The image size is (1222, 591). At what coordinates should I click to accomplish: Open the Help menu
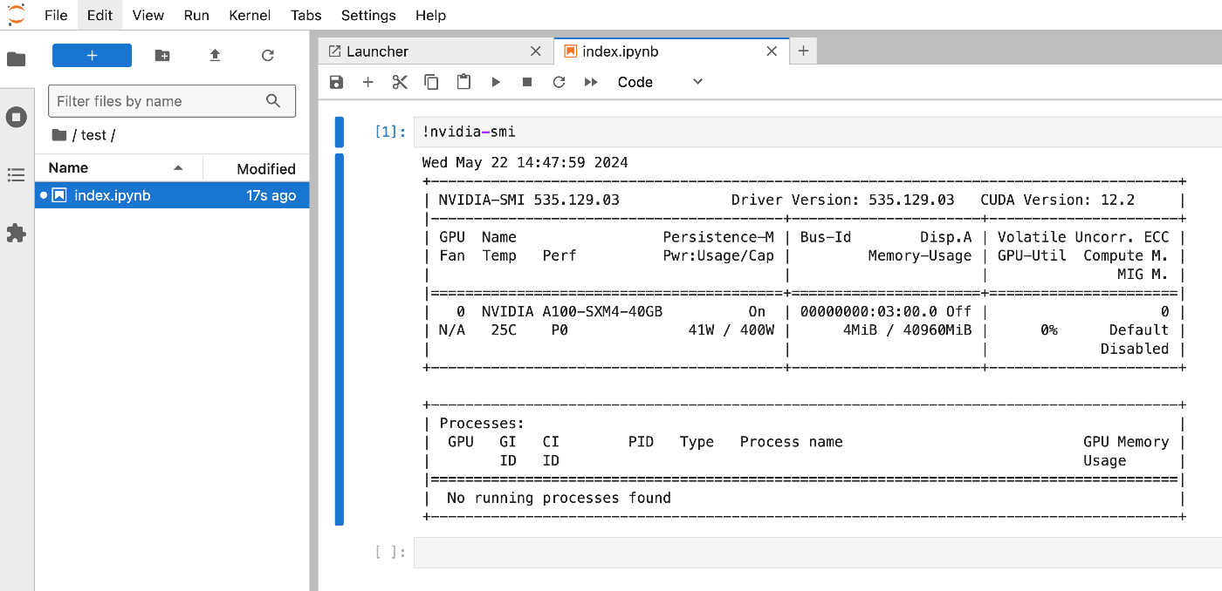pos(431,15)
